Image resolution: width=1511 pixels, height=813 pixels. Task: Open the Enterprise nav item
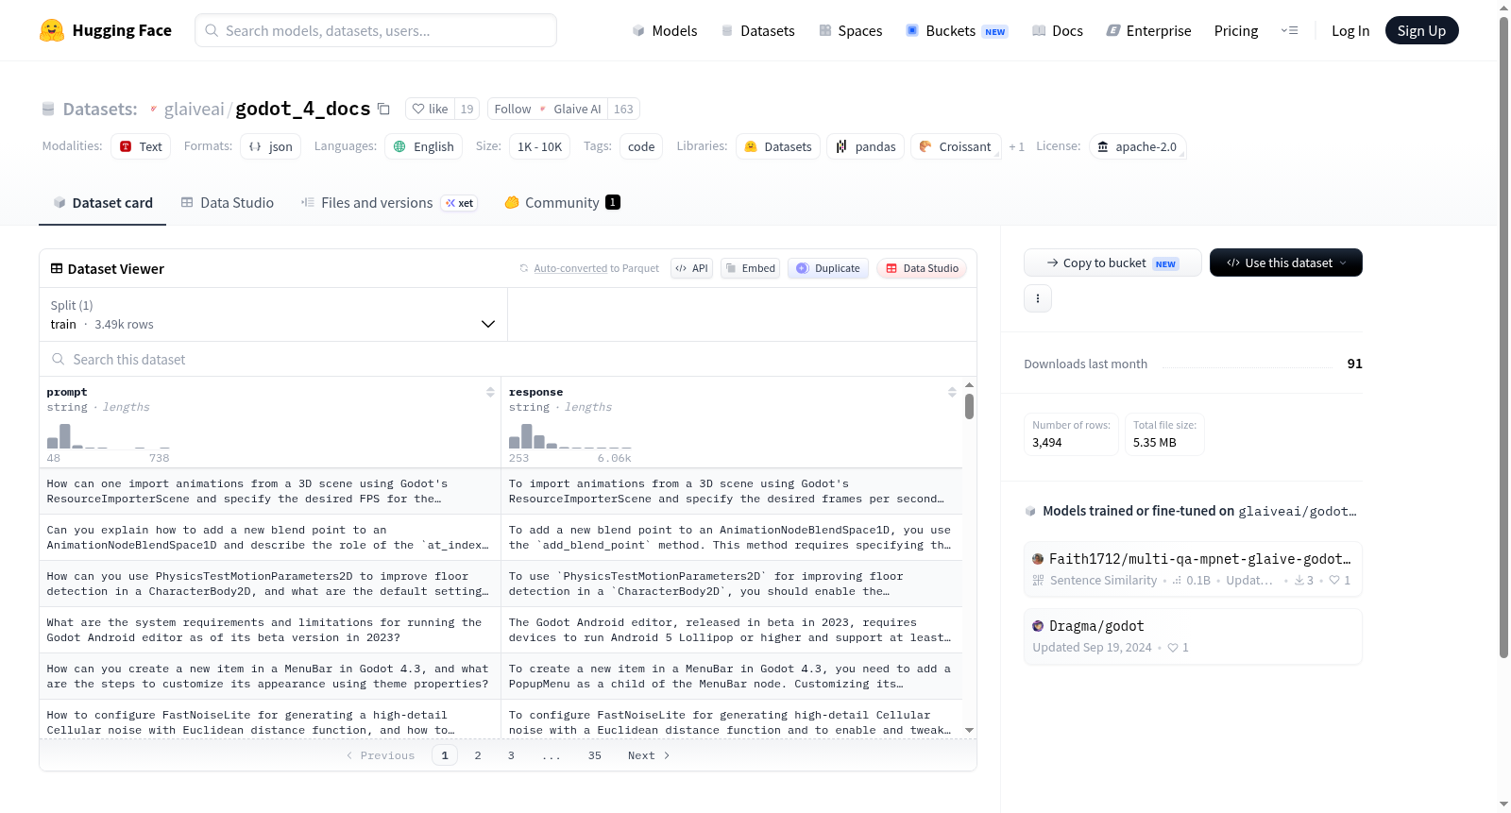click(1149, 30)
